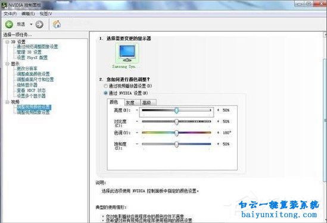Screen dimensions: 327x223
Task: Click plus beside 色调 slider
Action: coord(218,133)
